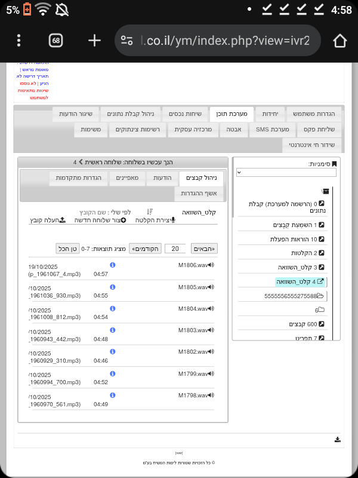The image size is (358, 478).
Task: Expand folder 5555556555275588 in the tree
Action: point(320,296)
